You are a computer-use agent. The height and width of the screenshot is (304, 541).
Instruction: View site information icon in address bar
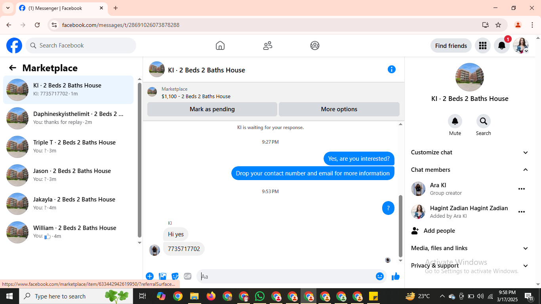coord(55,25)
